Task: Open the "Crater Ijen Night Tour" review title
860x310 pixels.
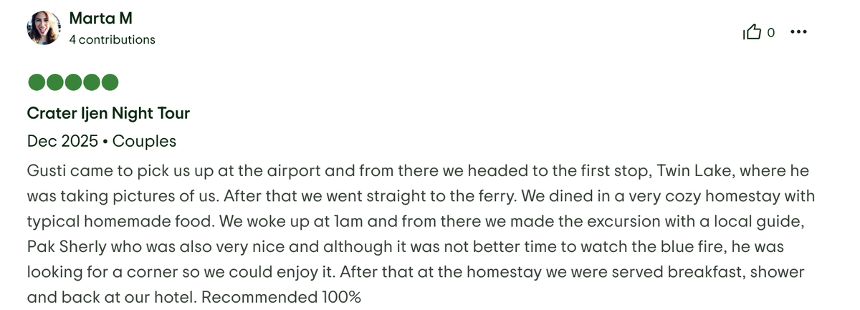Action: coord(108,113)
